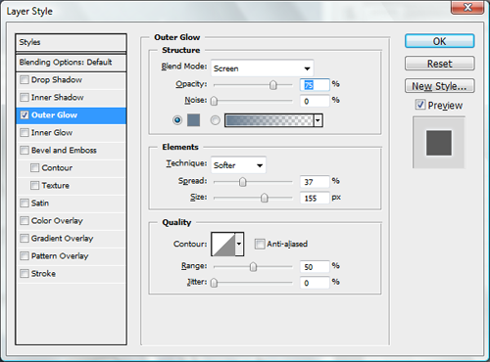
Task: Select the Bevel and Emboss style label
Action: coord(64,150)
